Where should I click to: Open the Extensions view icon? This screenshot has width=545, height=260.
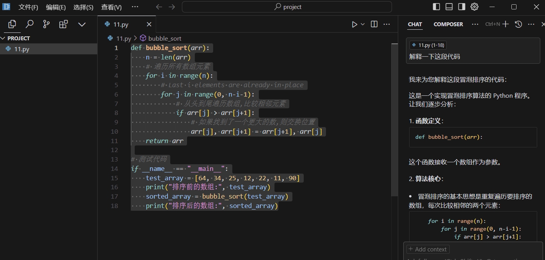(64, 24)
